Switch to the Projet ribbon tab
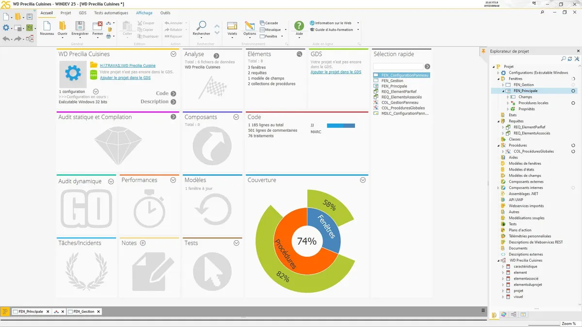Screen dimensions: 582x327 click(65, 13)
